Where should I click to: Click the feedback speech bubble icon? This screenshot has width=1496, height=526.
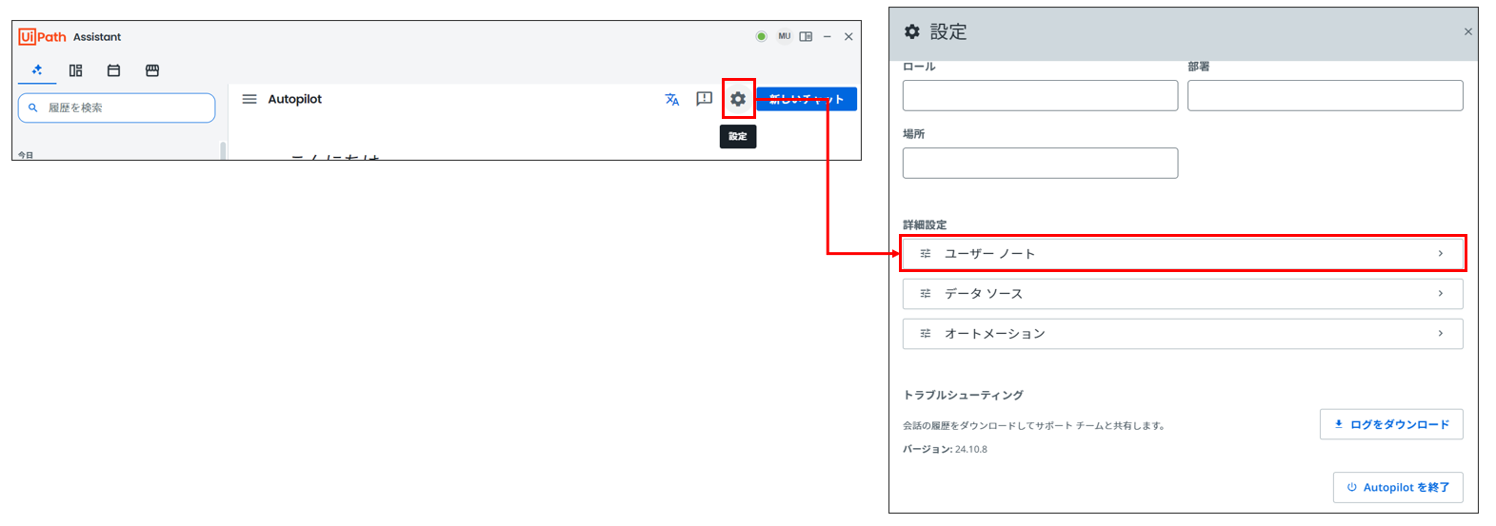705,99
